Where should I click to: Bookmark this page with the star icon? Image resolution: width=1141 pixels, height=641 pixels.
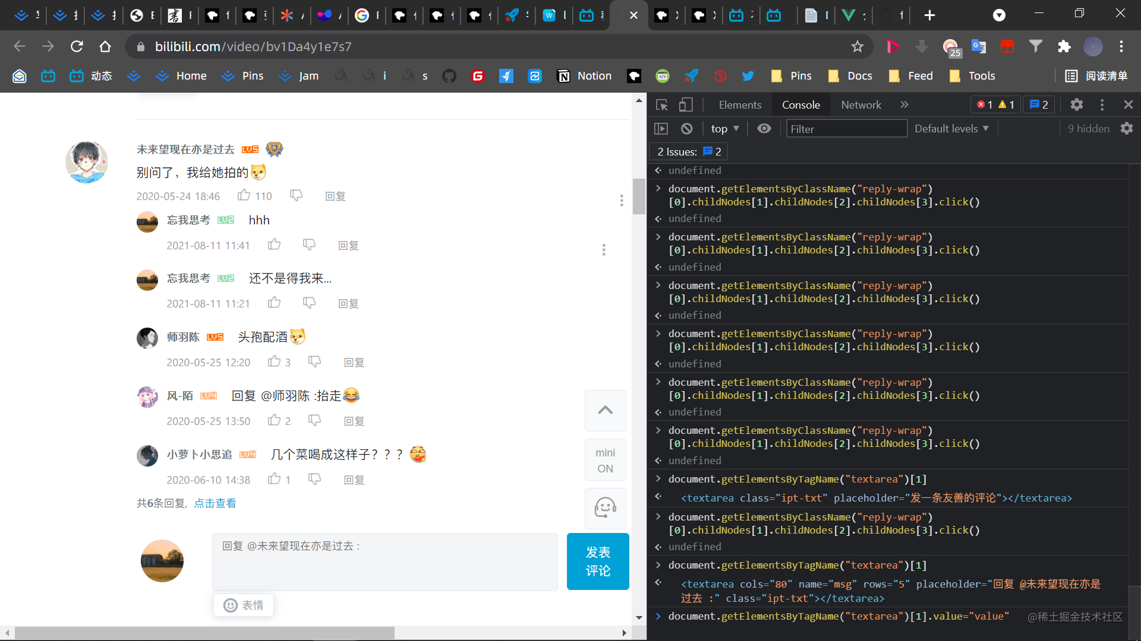point(857,46)
